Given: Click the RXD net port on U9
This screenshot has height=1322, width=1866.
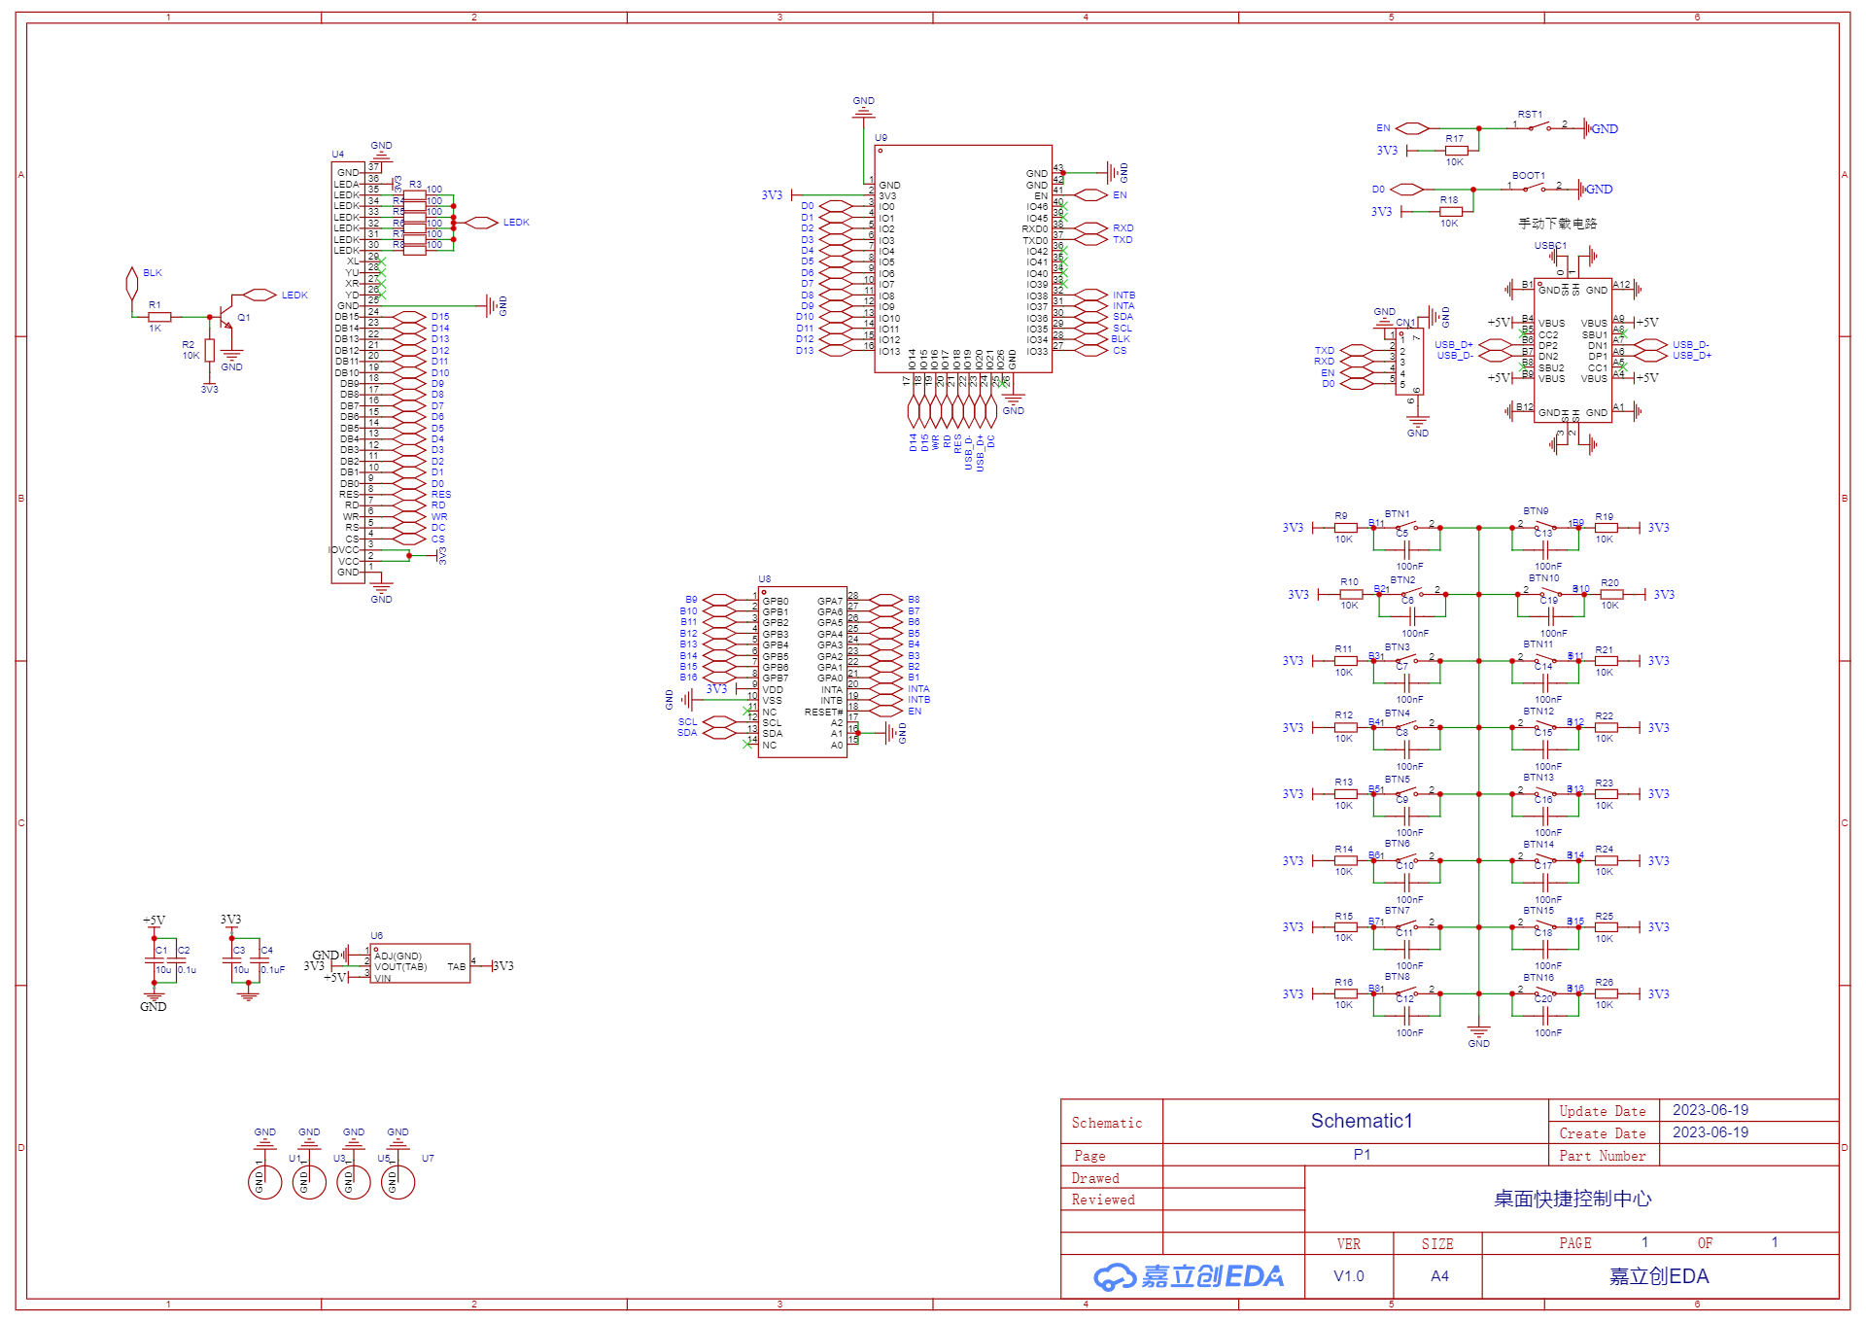Looking at the screenshot, I should click(1092, 228).
